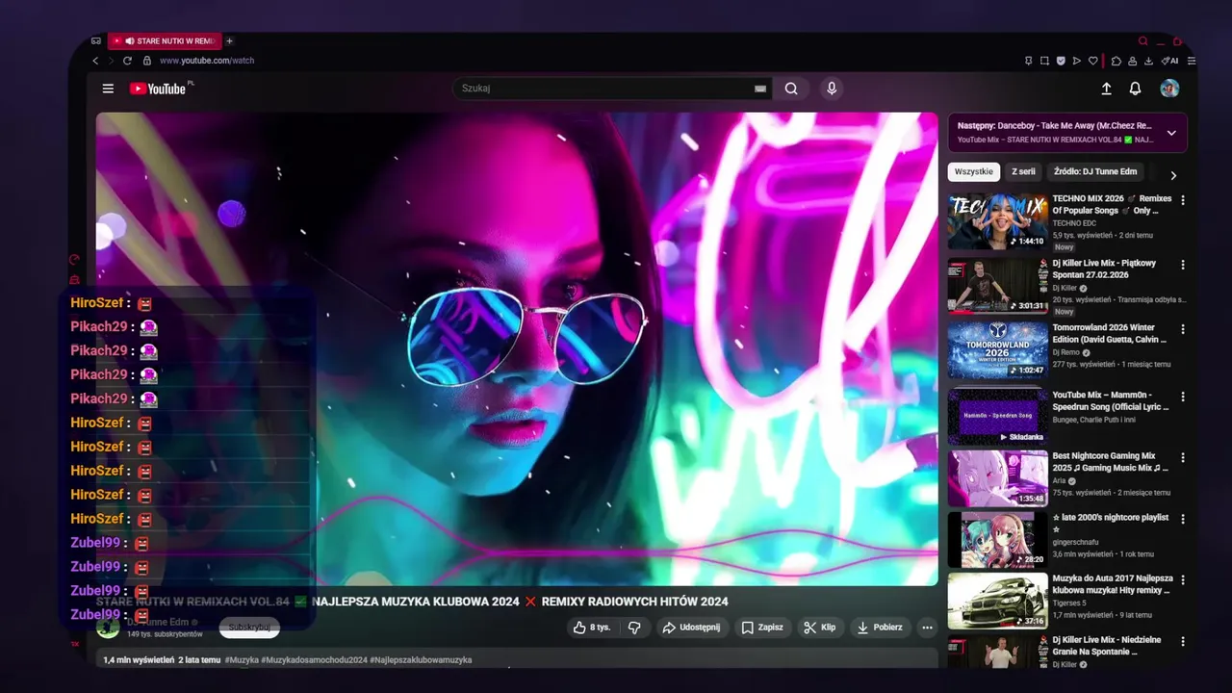The height and width of the screenshot is (693, 1232).
Task: Open the GX Corner gamepad icon
Action: [x=96, y=40]
